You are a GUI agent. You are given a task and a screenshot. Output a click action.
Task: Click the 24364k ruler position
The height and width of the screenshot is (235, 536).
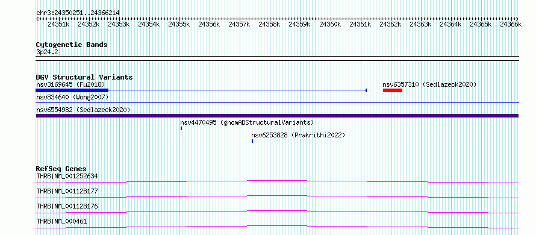[450, 24]
